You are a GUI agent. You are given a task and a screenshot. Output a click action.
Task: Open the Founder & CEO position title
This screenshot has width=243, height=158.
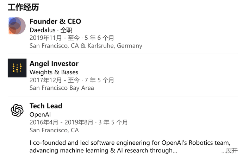point(55,21)
